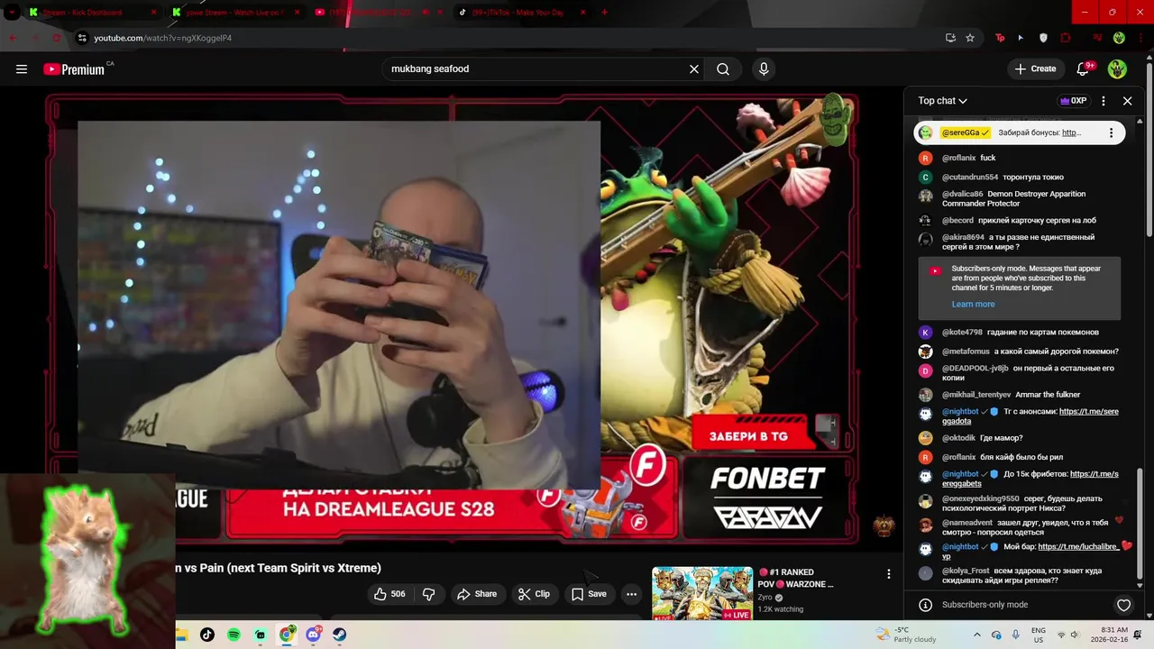The width and height of the screenshot is (1154, 649).
Task: Open the network icon in system tray
Action: (1061, 635)
